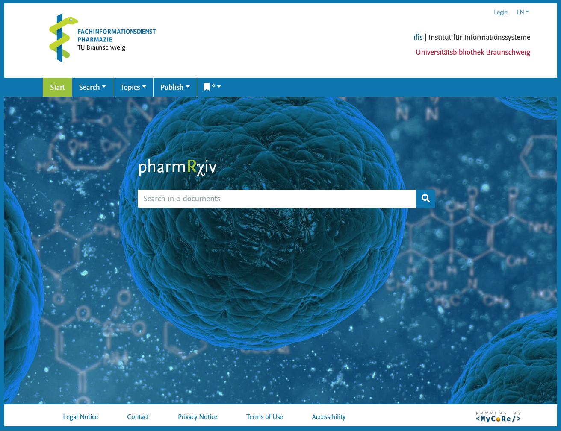The image size is (561, 431).
Task: Open the MyCoRe powered-by logo
Action: [498, 417]
